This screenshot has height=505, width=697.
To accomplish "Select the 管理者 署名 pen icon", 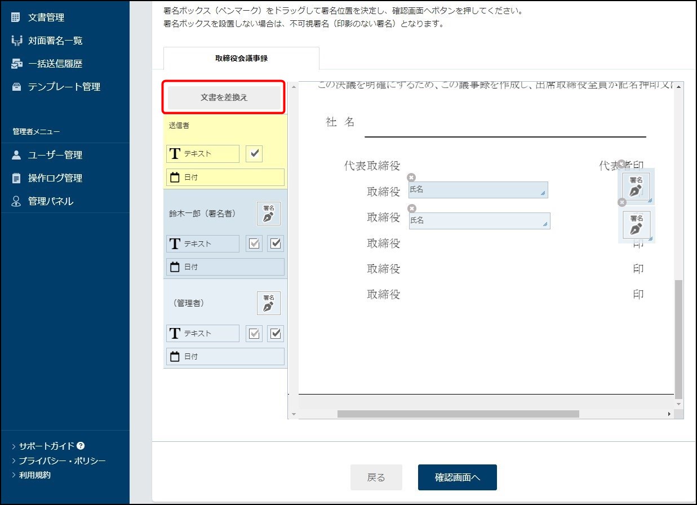I will tap(269, 303).
